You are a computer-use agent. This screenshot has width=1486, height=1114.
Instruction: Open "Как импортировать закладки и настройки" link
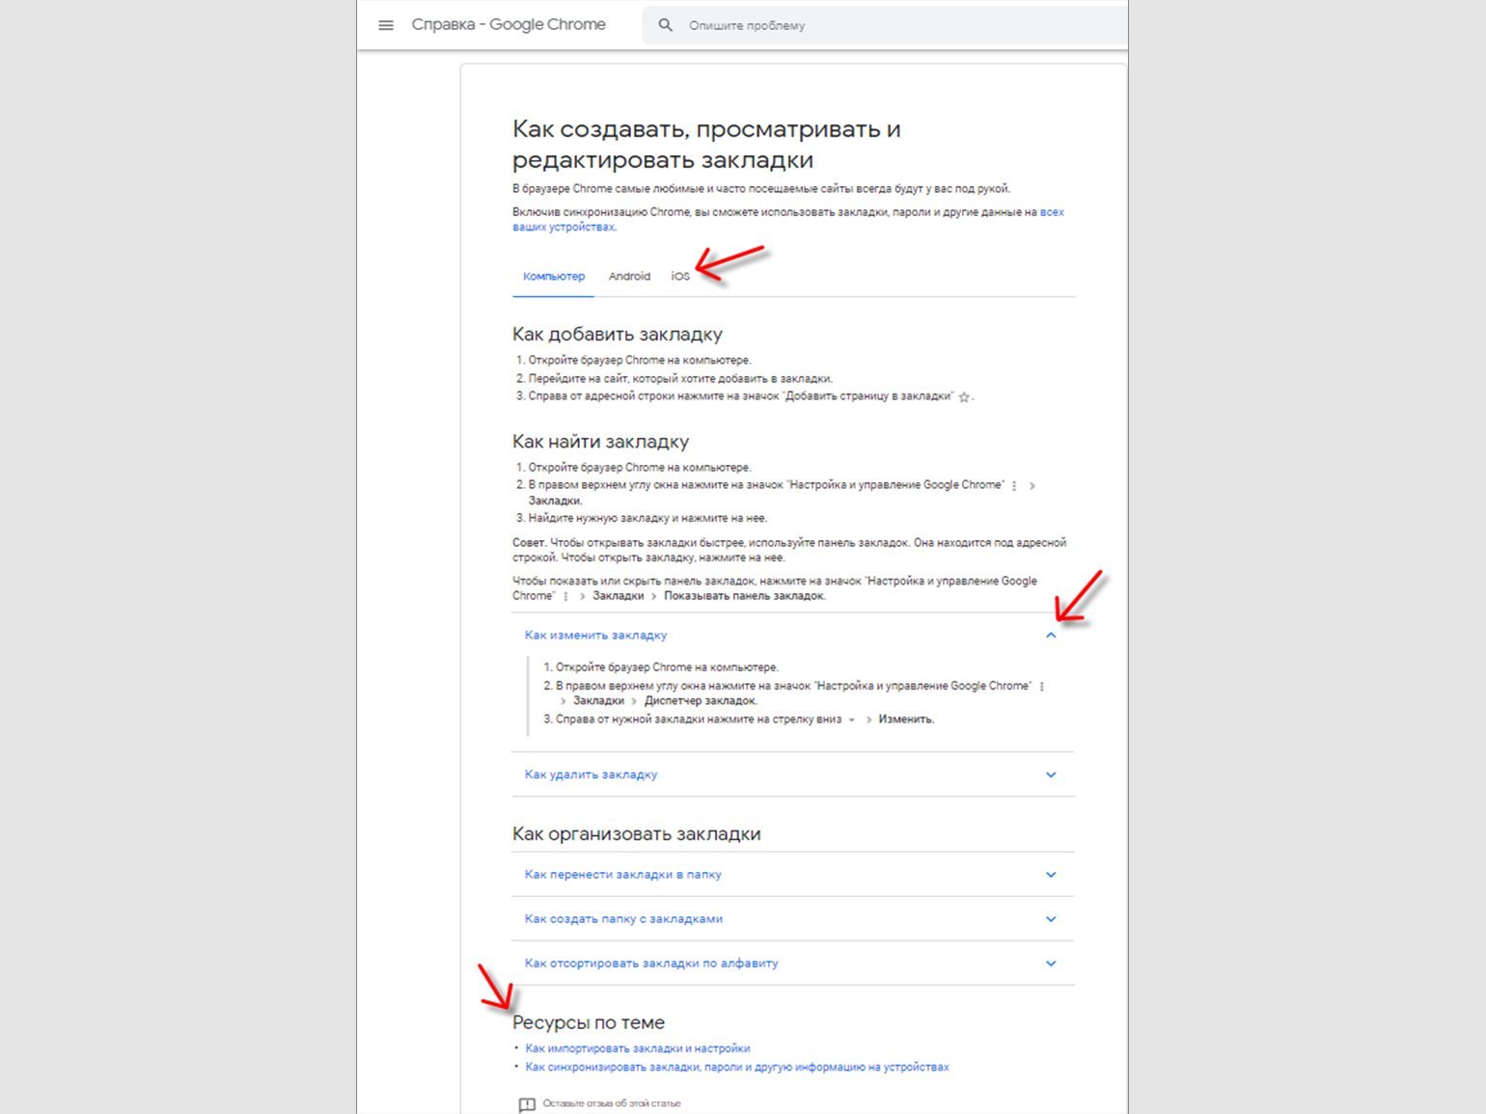point(637,1048)
